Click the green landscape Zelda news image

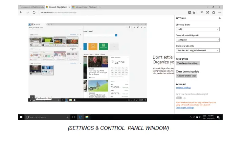[x=98, y=86]
